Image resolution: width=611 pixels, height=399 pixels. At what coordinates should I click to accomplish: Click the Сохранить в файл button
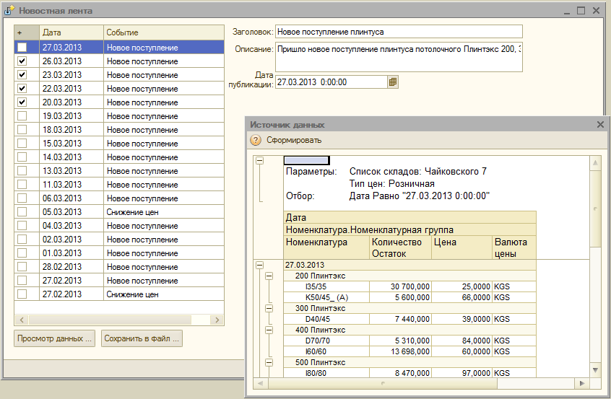tap(142, 338)
